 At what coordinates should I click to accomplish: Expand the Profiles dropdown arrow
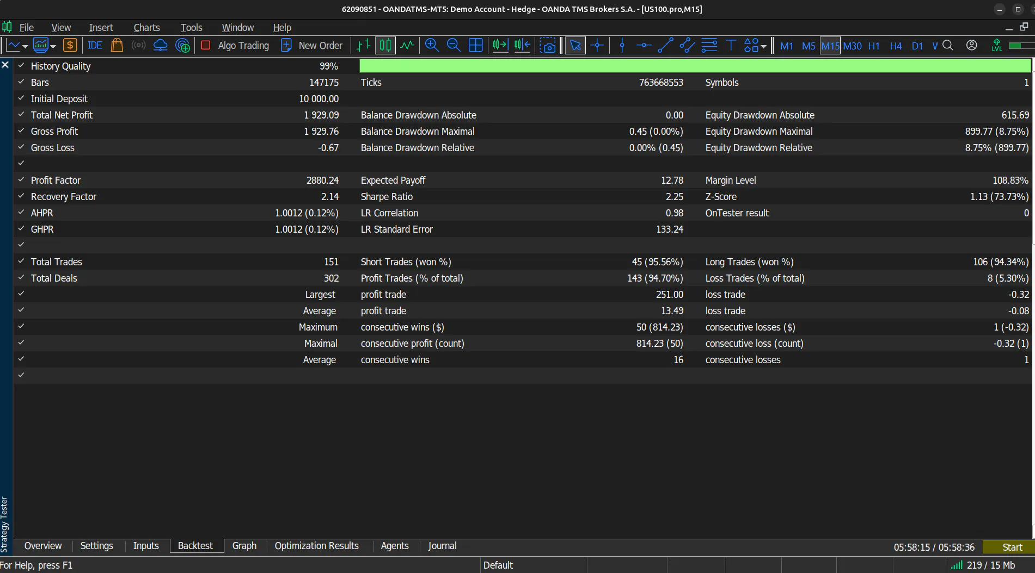point(53,46)
